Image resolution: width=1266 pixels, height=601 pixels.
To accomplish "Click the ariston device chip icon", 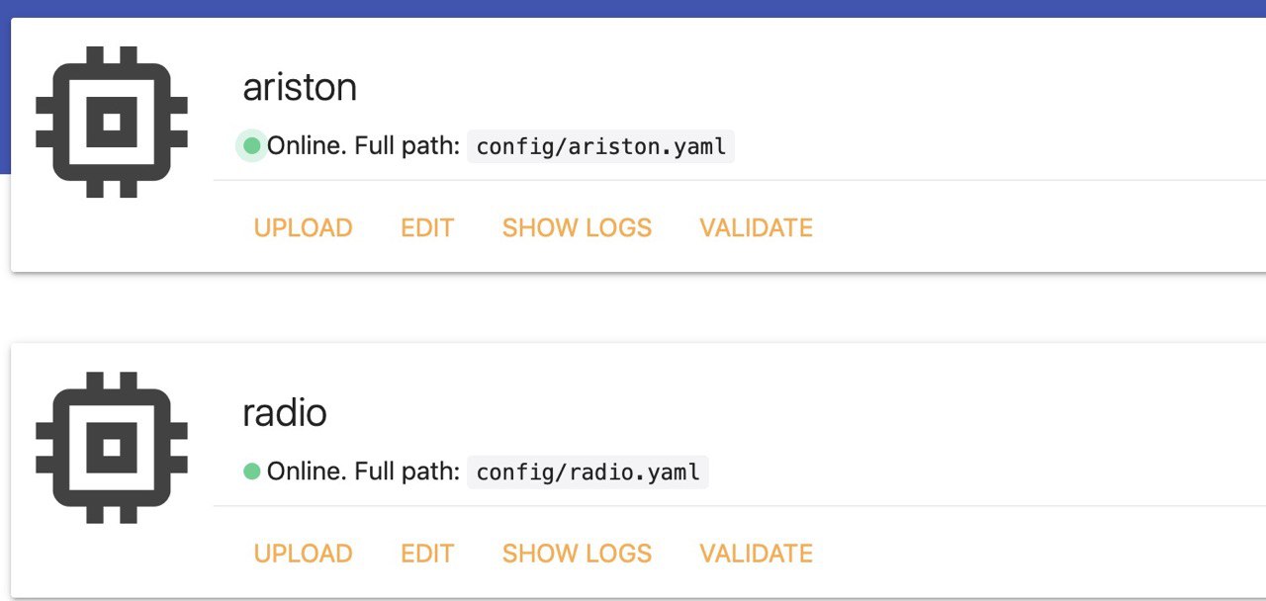I will (x=112, y=122).
